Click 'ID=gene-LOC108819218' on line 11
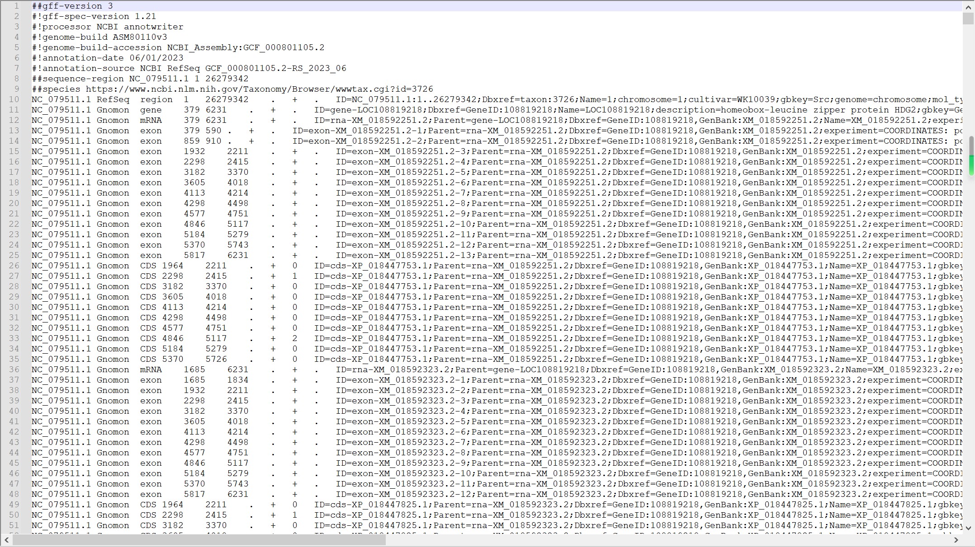This screenshot has height=547, width=975. click(368, 110)
